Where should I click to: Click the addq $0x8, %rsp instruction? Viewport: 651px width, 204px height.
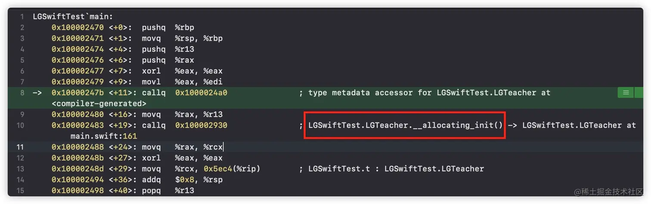point(182,180)
